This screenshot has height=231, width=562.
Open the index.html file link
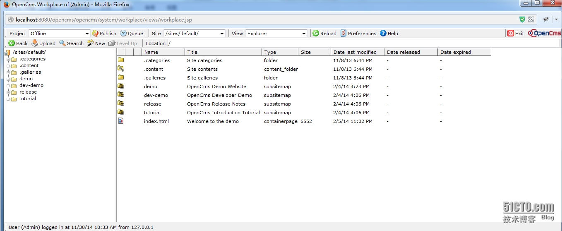pos(156,121)
